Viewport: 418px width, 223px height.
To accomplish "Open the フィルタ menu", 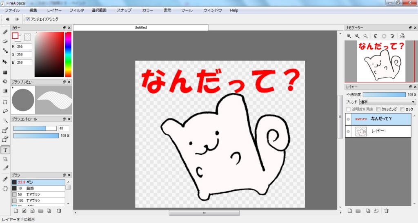I will click(77, 10).
